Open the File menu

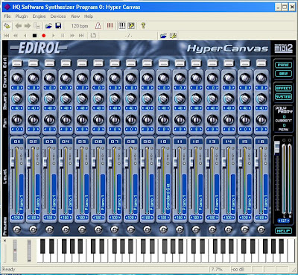pos(7,16)
